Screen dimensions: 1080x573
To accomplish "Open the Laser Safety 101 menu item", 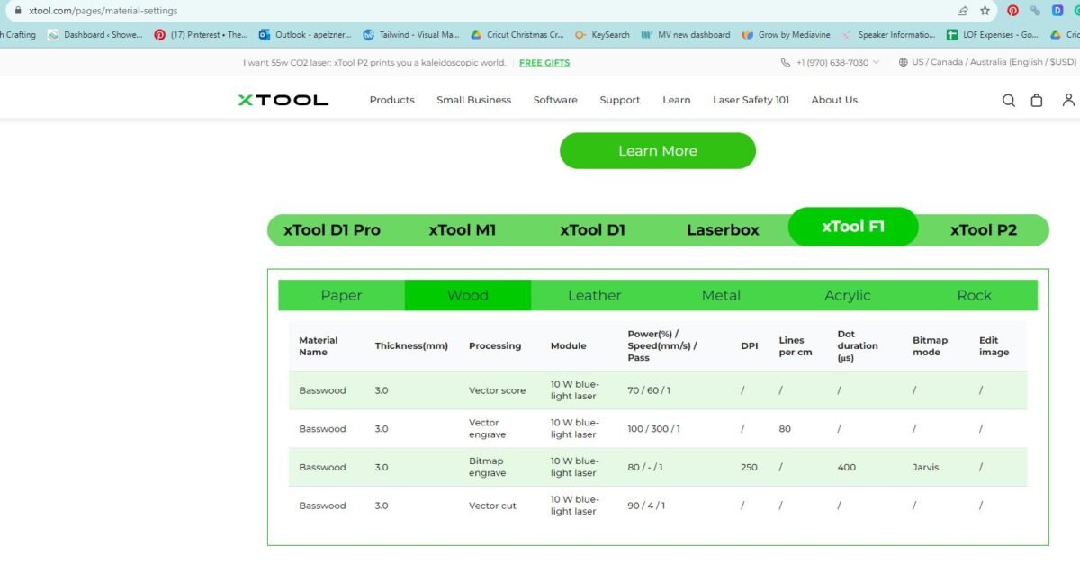I will click(x=751, y=100).
